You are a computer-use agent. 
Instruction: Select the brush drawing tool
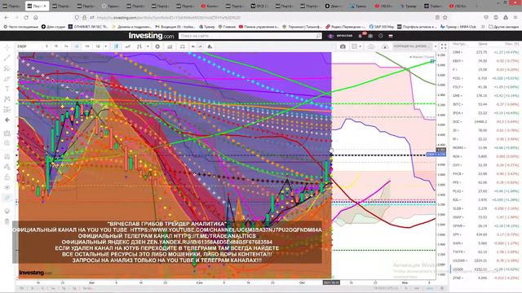[x=7, y=79]
